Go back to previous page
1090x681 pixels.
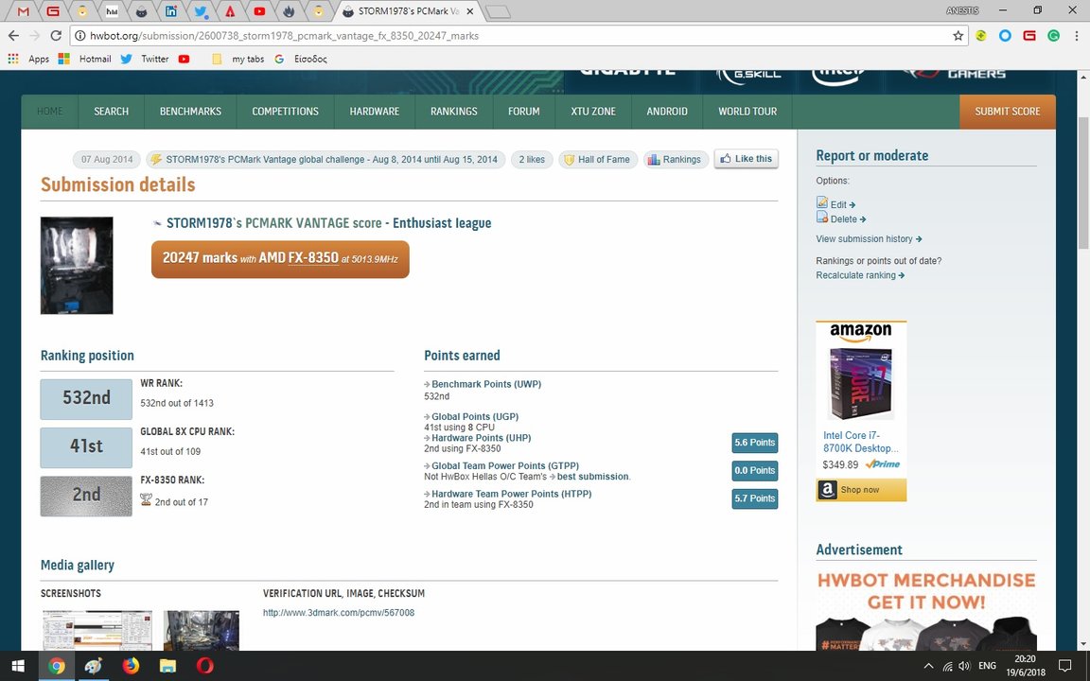(14, 35)
